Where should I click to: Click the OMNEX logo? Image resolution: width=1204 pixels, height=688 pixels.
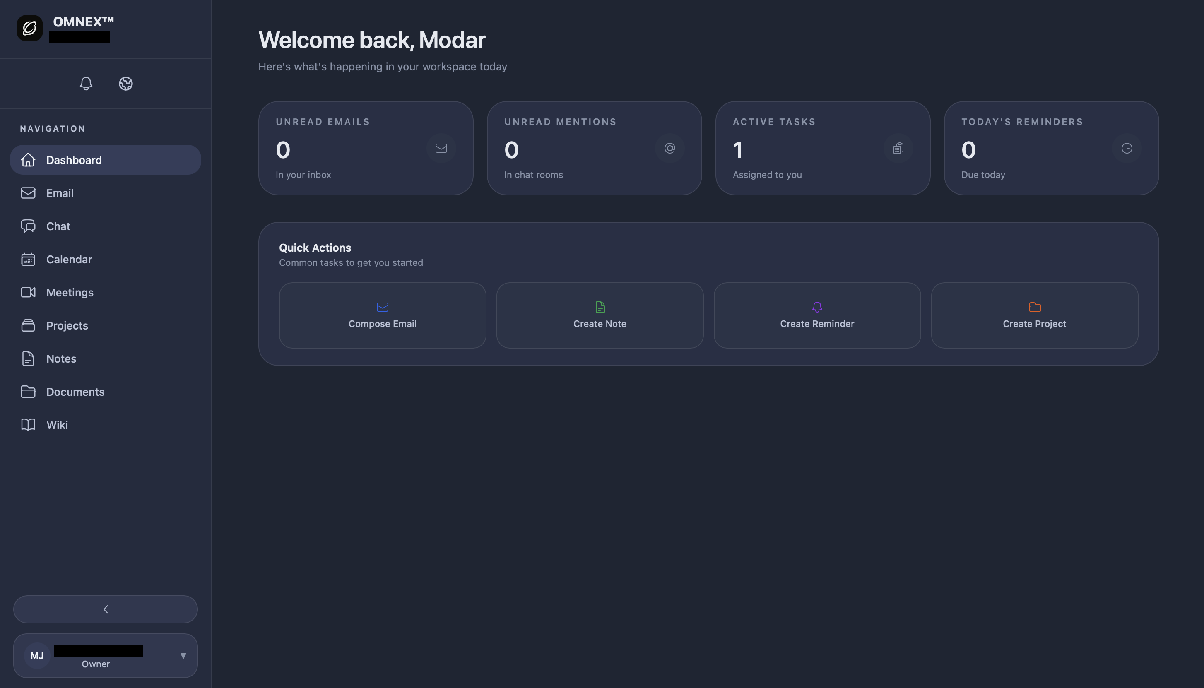[29, 28]
